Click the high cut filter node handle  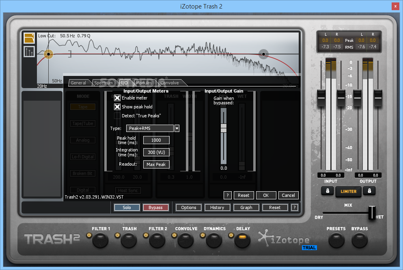(263, 54)
